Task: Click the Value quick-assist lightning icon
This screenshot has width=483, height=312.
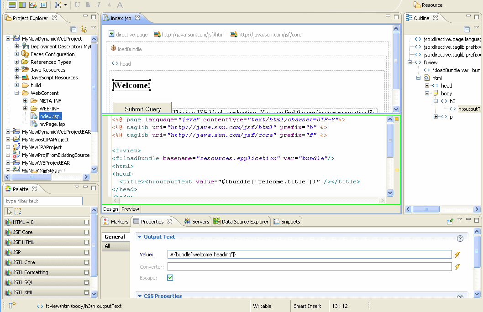Action: 457,255
